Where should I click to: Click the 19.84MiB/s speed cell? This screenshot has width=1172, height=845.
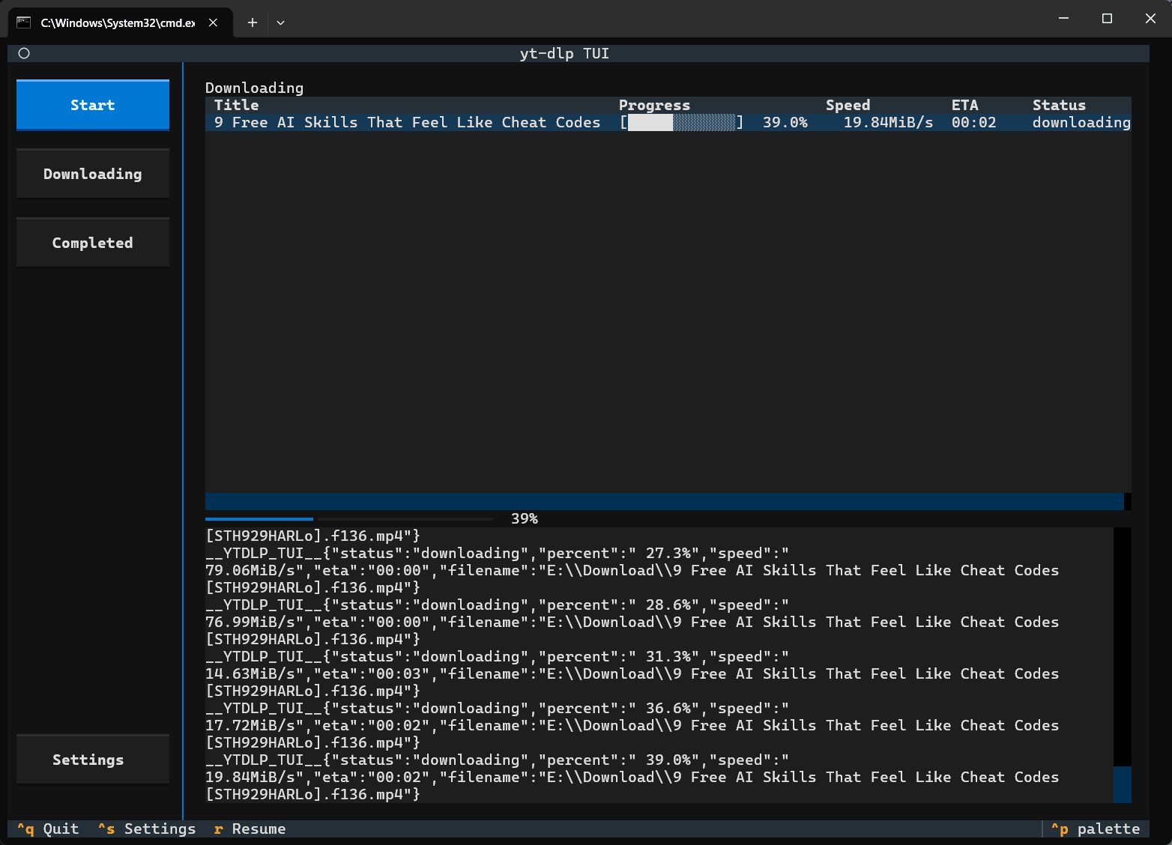pyautogui.click(x=889, y=122)
